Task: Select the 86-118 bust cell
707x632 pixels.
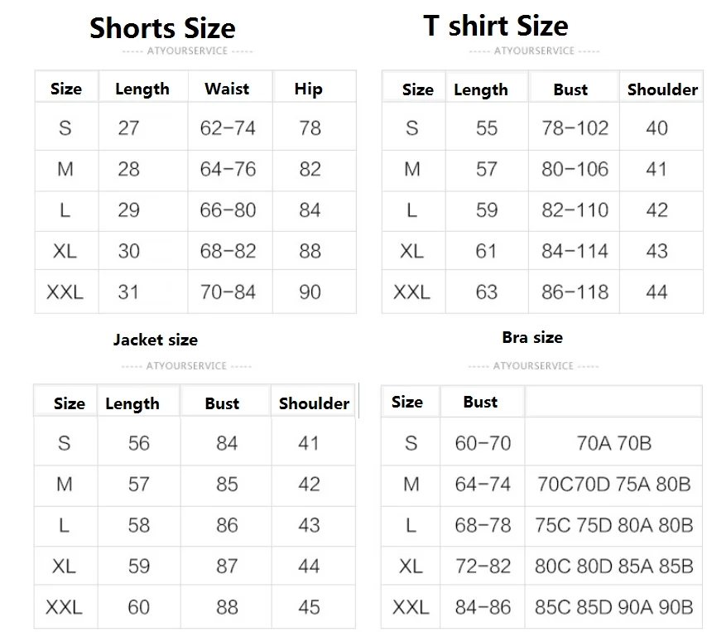Action: 575,292
